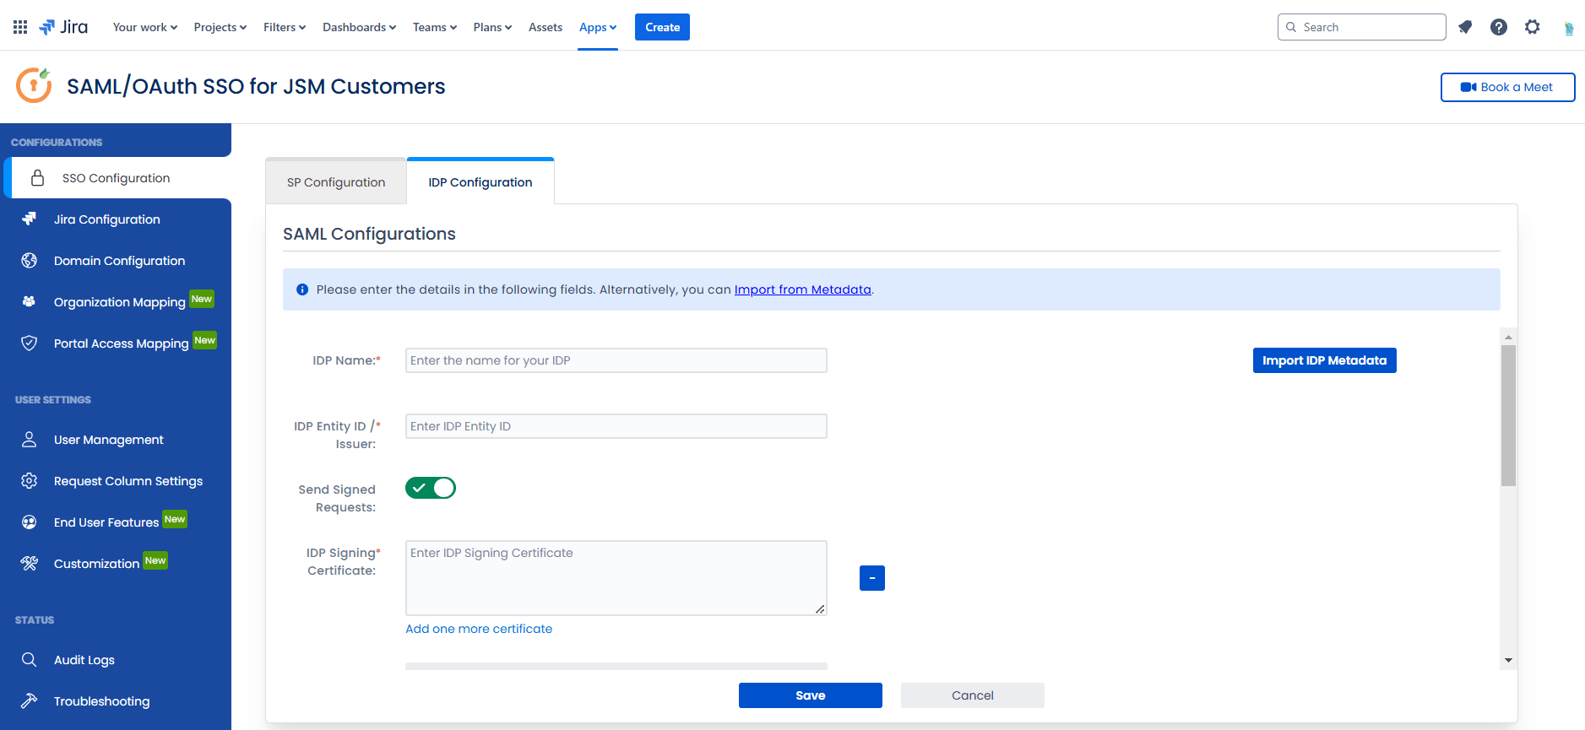Open Request Column Settings sidebar item
Image resolution: width=1585 pixels, height=730 pixels.
pyautogui.click(x=116, y=480)
